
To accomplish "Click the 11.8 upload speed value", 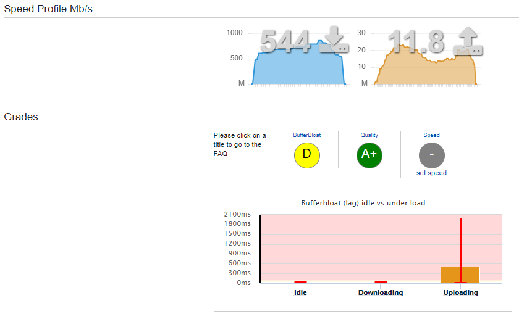I will point(416,42).
